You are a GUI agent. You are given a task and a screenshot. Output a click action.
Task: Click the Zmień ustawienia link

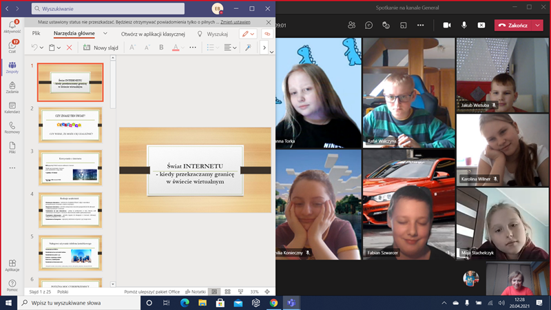tap(236, 22)
